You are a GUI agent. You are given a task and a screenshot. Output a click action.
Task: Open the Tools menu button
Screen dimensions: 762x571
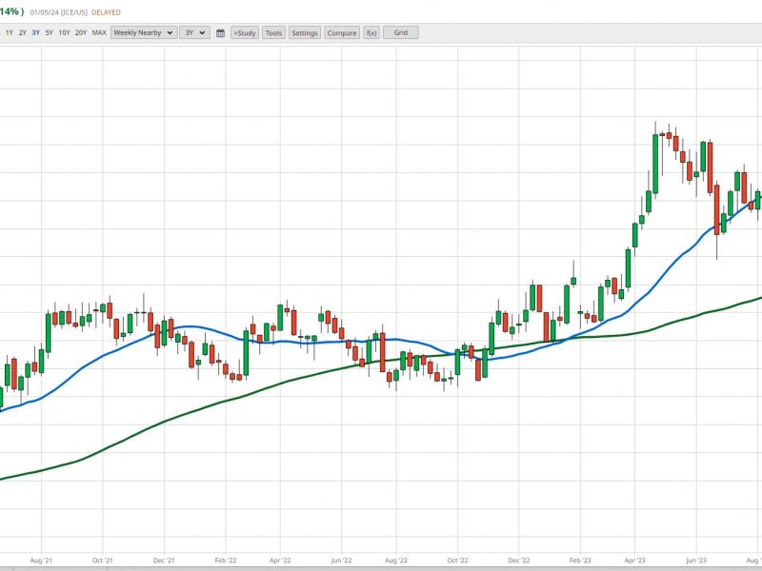coord(273,33)
